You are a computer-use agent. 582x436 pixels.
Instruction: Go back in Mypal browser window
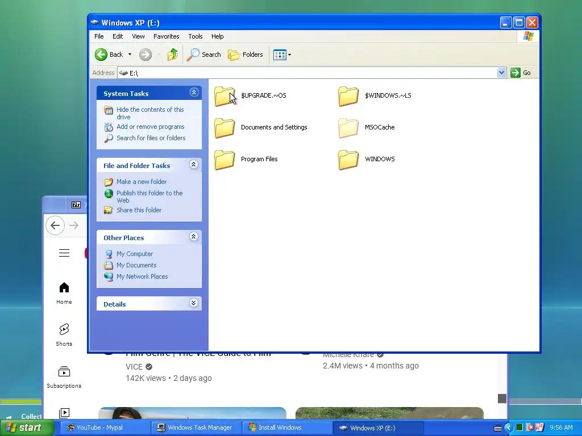pos(55,225)
